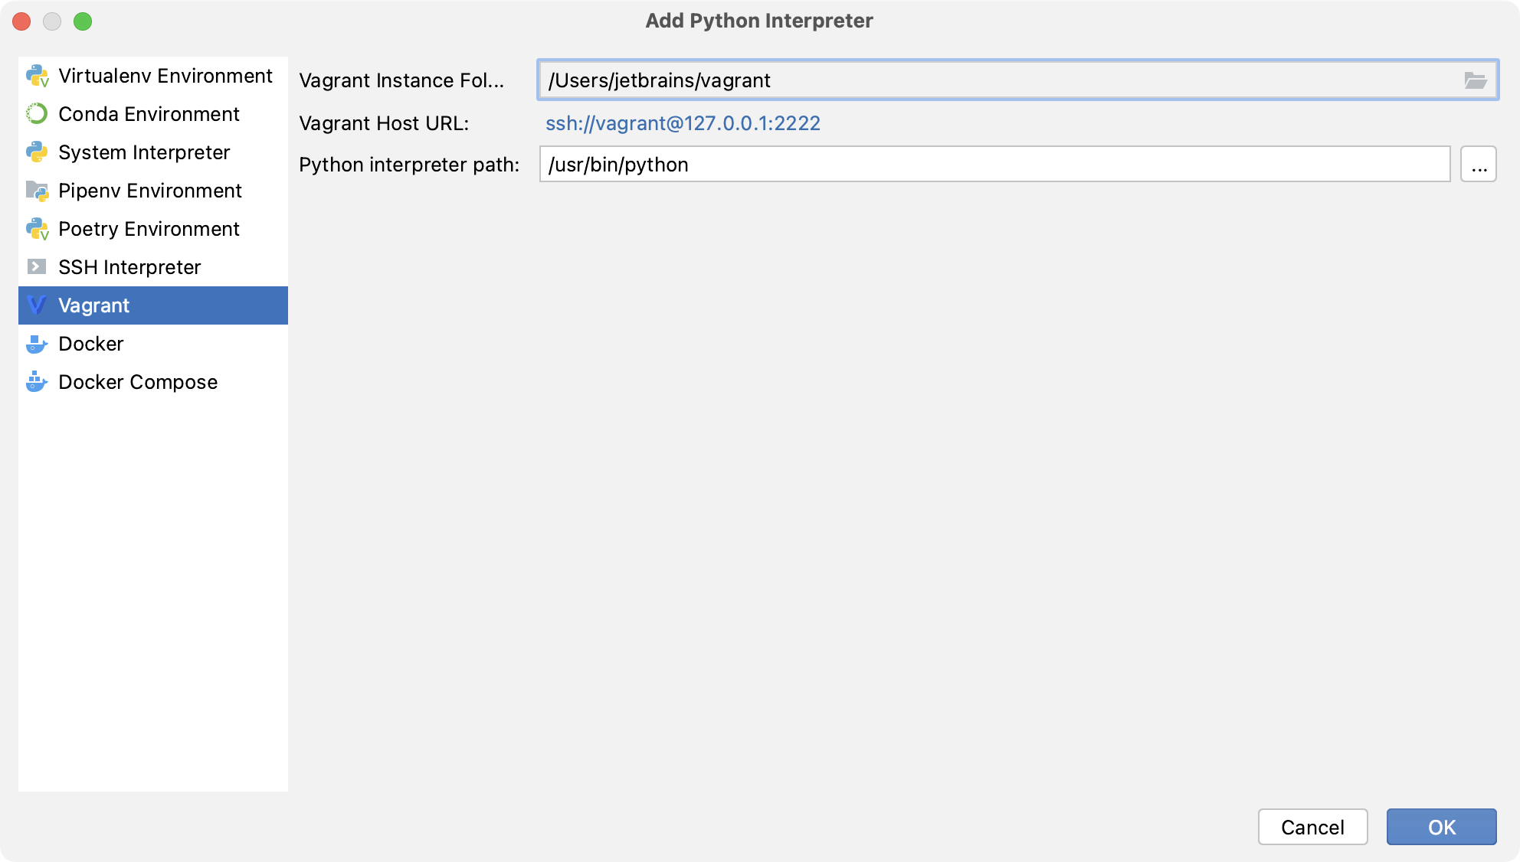Click the Docker whale icon
The image size is (1520, 862).
(x=37, y=344)
